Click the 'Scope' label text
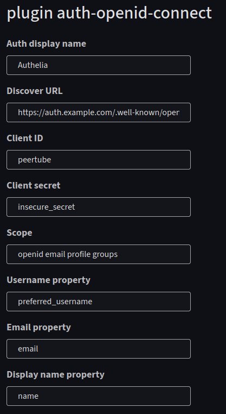This screenshot has width=226, height=414. (20, 233)
